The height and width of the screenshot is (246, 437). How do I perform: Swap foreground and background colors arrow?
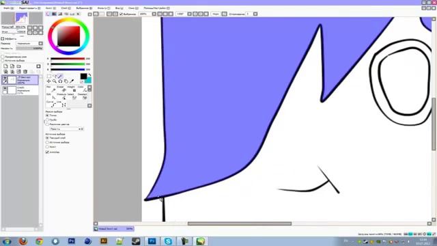click(x=89, y=74)
